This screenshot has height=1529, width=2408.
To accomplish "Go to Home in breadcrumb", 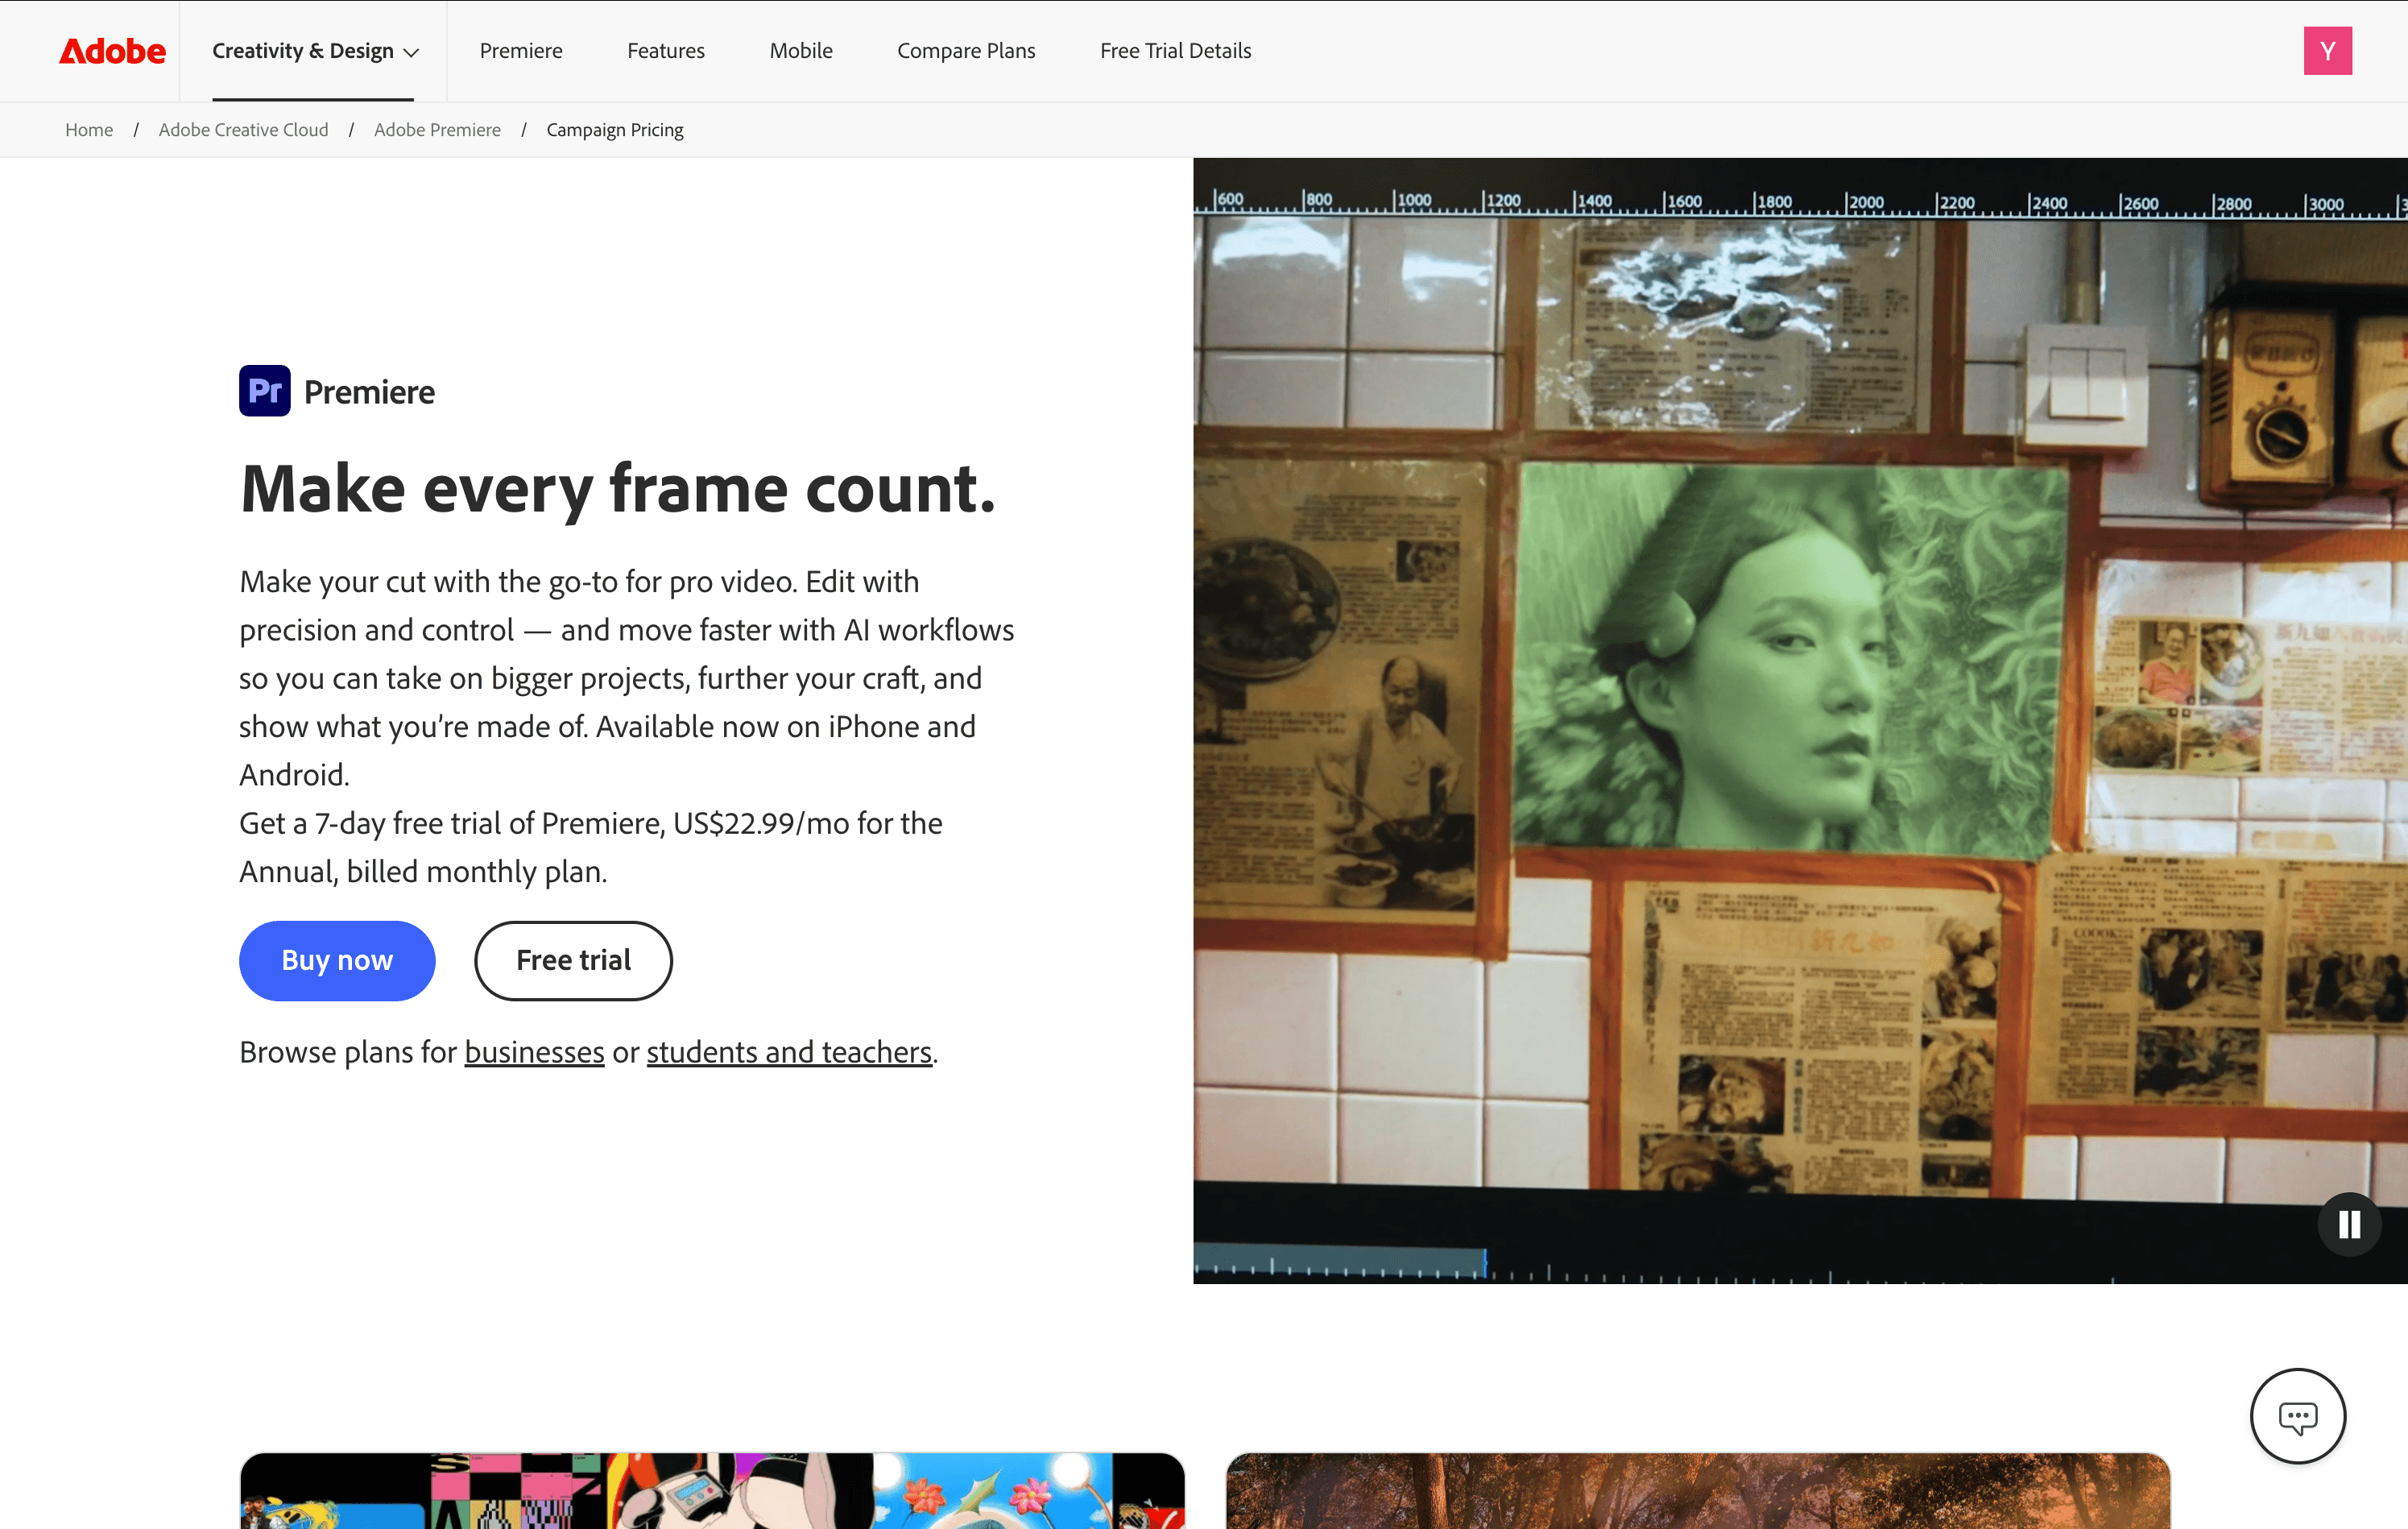I will pyautogui.click(x=89, y=130).
